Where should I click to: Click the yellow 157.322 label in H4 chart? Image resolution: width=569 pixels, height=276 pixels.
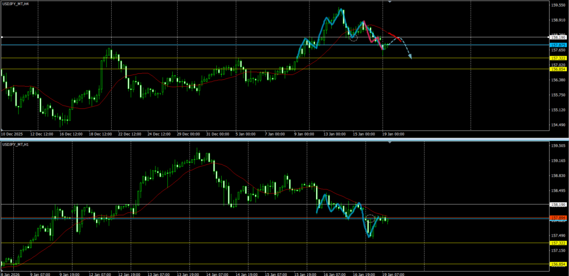click(x=558, y=58)
